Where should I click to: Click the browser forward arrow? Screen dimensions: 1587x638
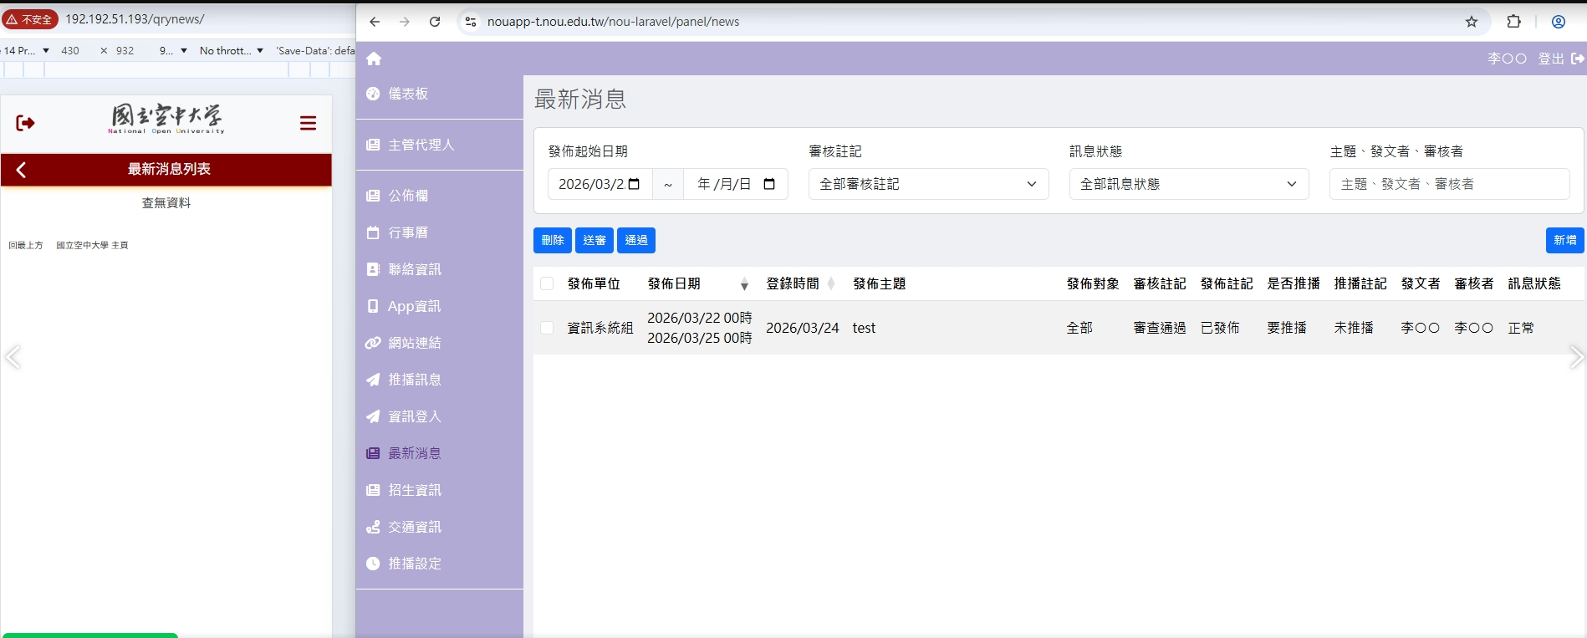[405, 22]
